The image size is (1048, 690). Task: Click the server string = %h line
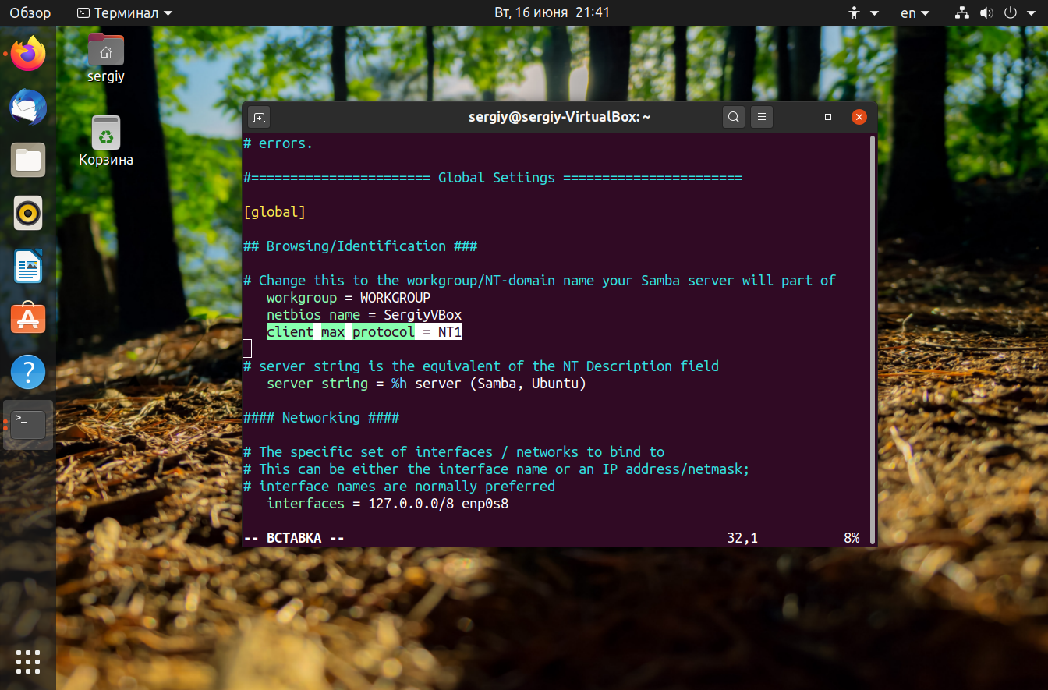[x=427, y=384]
